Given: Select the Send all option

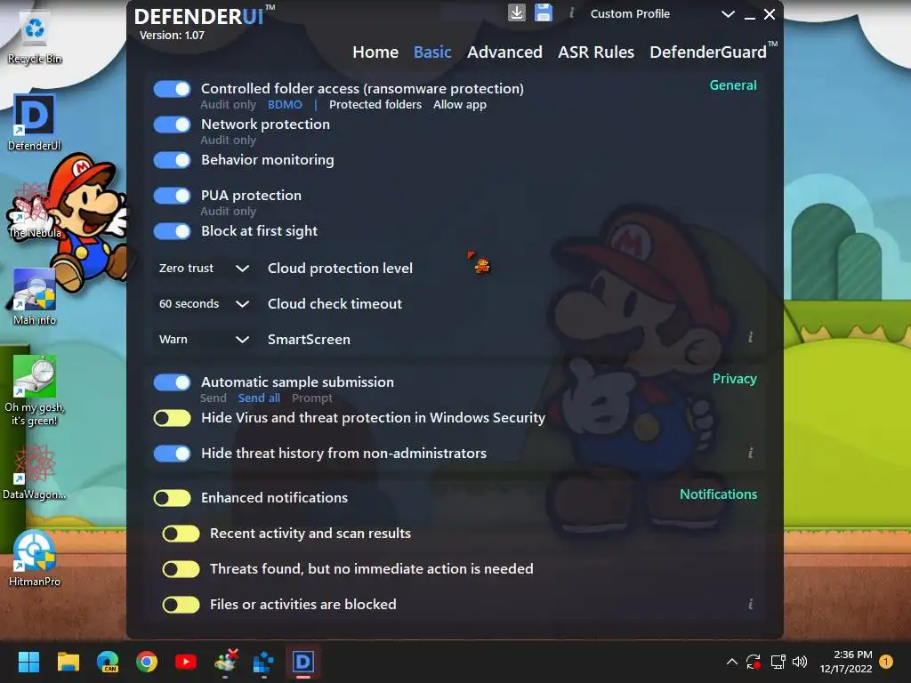Looking at the screenshot, I should [259, 398].
